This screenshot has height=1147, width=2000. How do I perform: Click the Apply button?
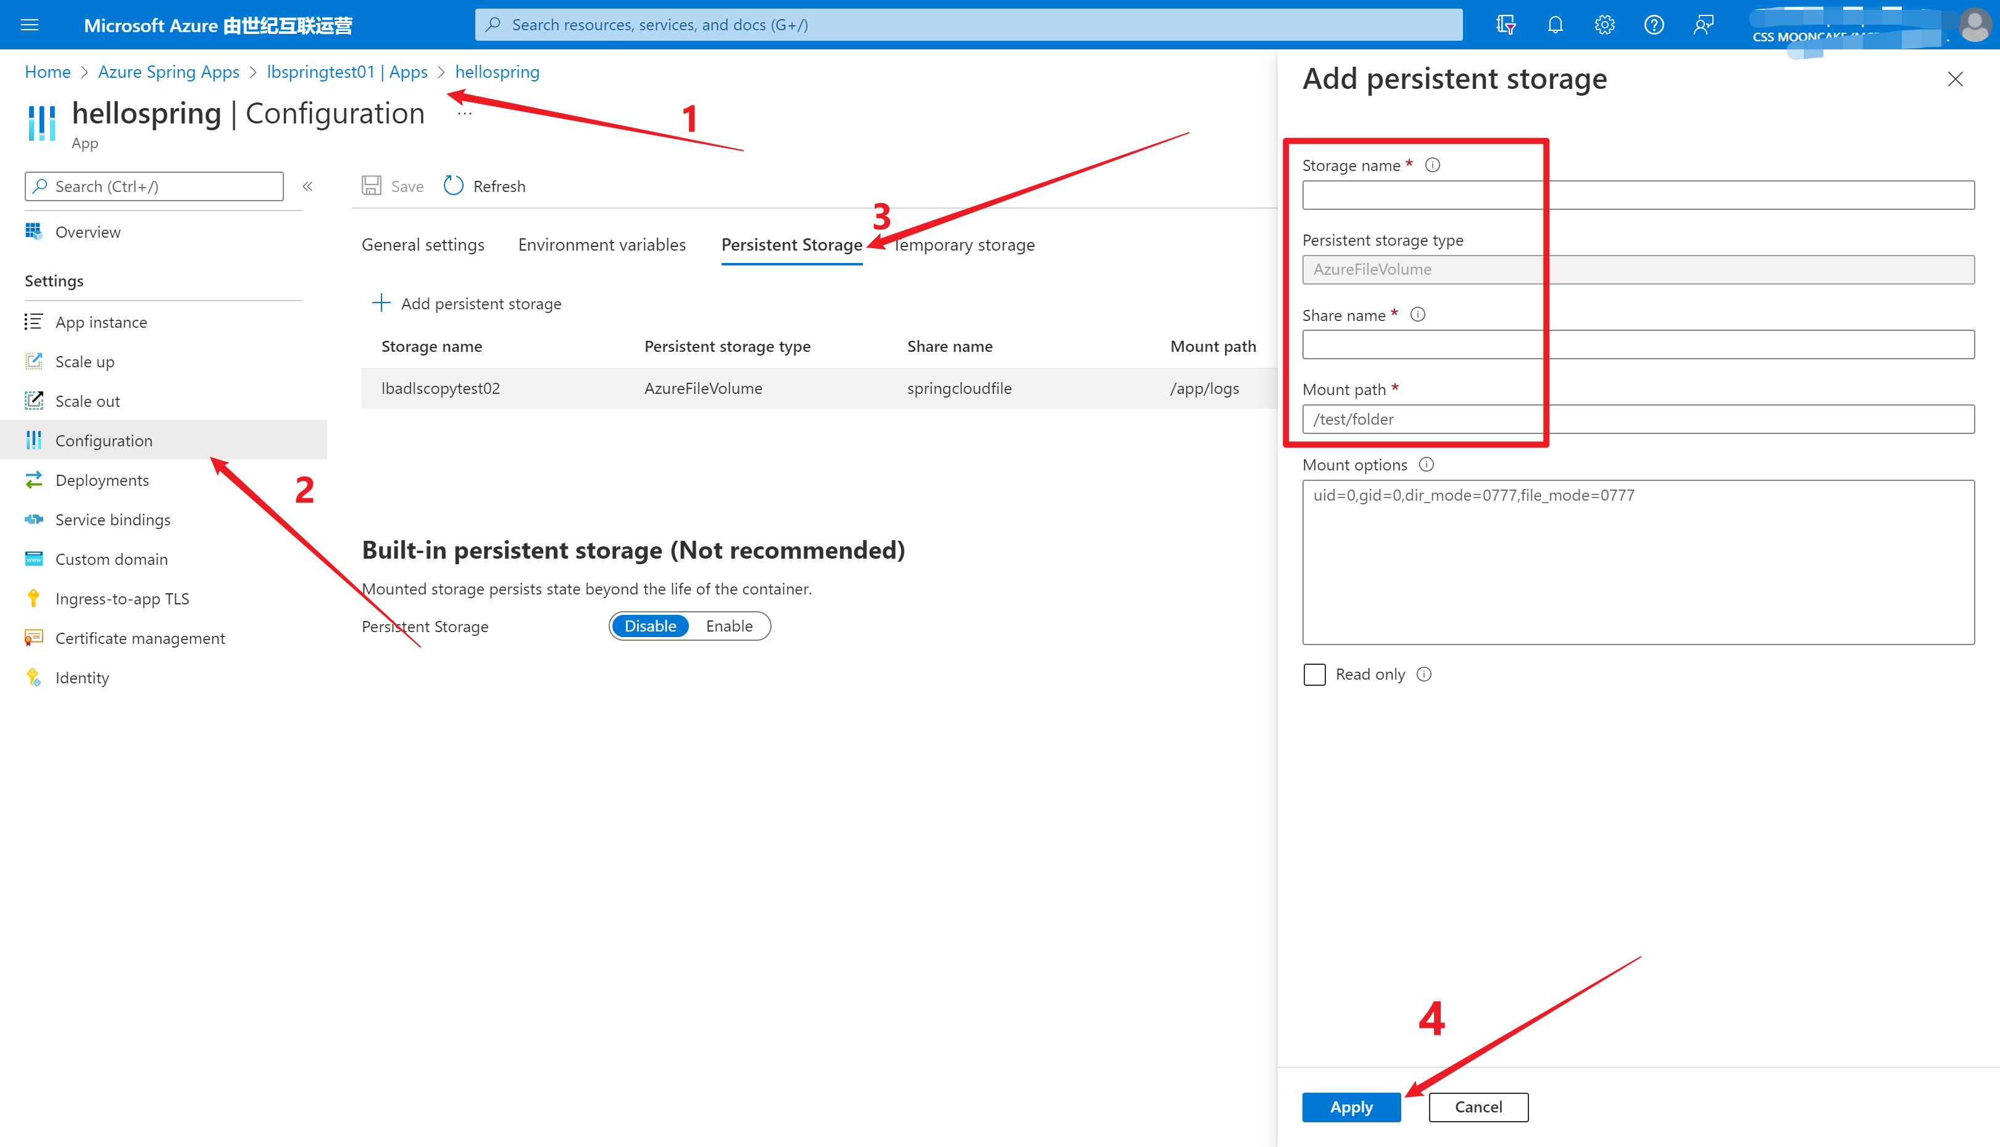click(1351, 1107)
